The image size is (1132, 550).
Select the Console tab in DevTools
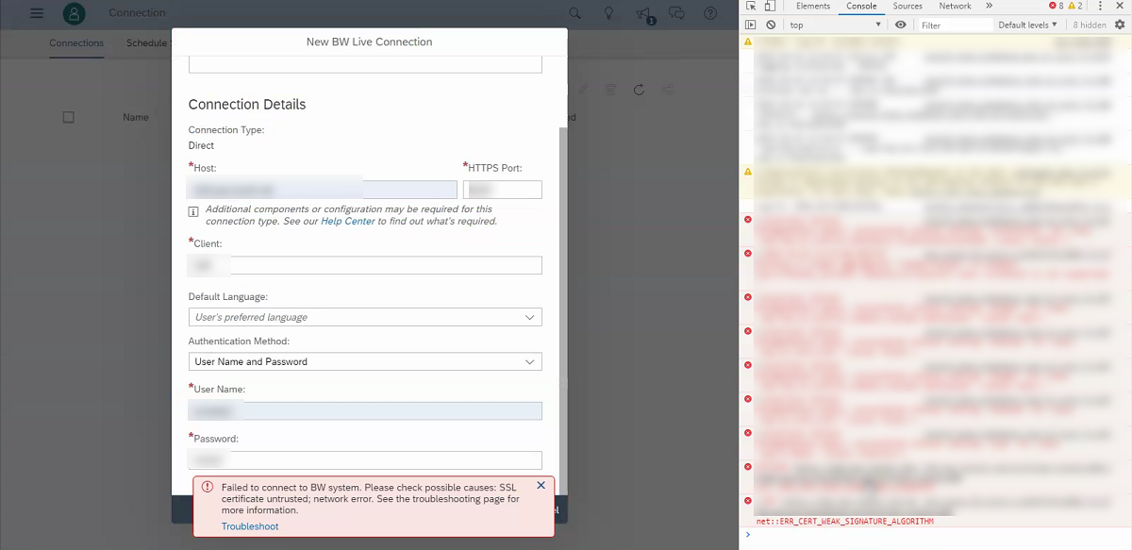coord(861,7)
